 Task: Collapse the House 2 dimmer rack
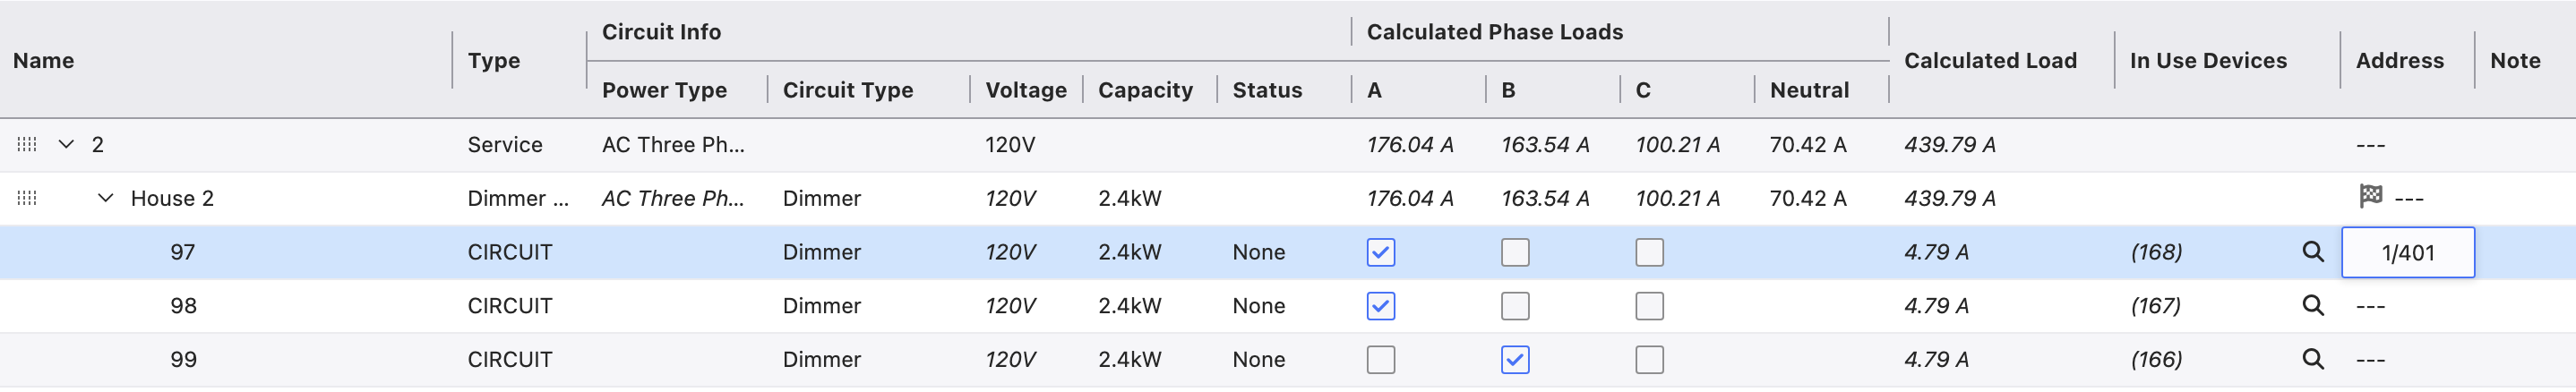click(x=105, y=199)
